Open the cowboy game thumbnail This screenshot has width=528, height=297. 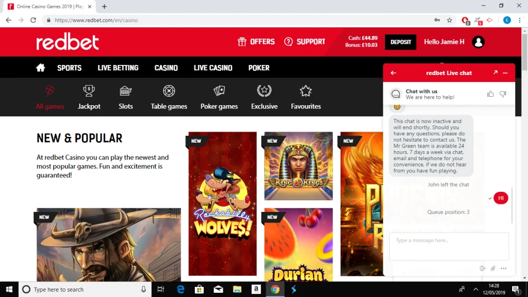[108, 245]
